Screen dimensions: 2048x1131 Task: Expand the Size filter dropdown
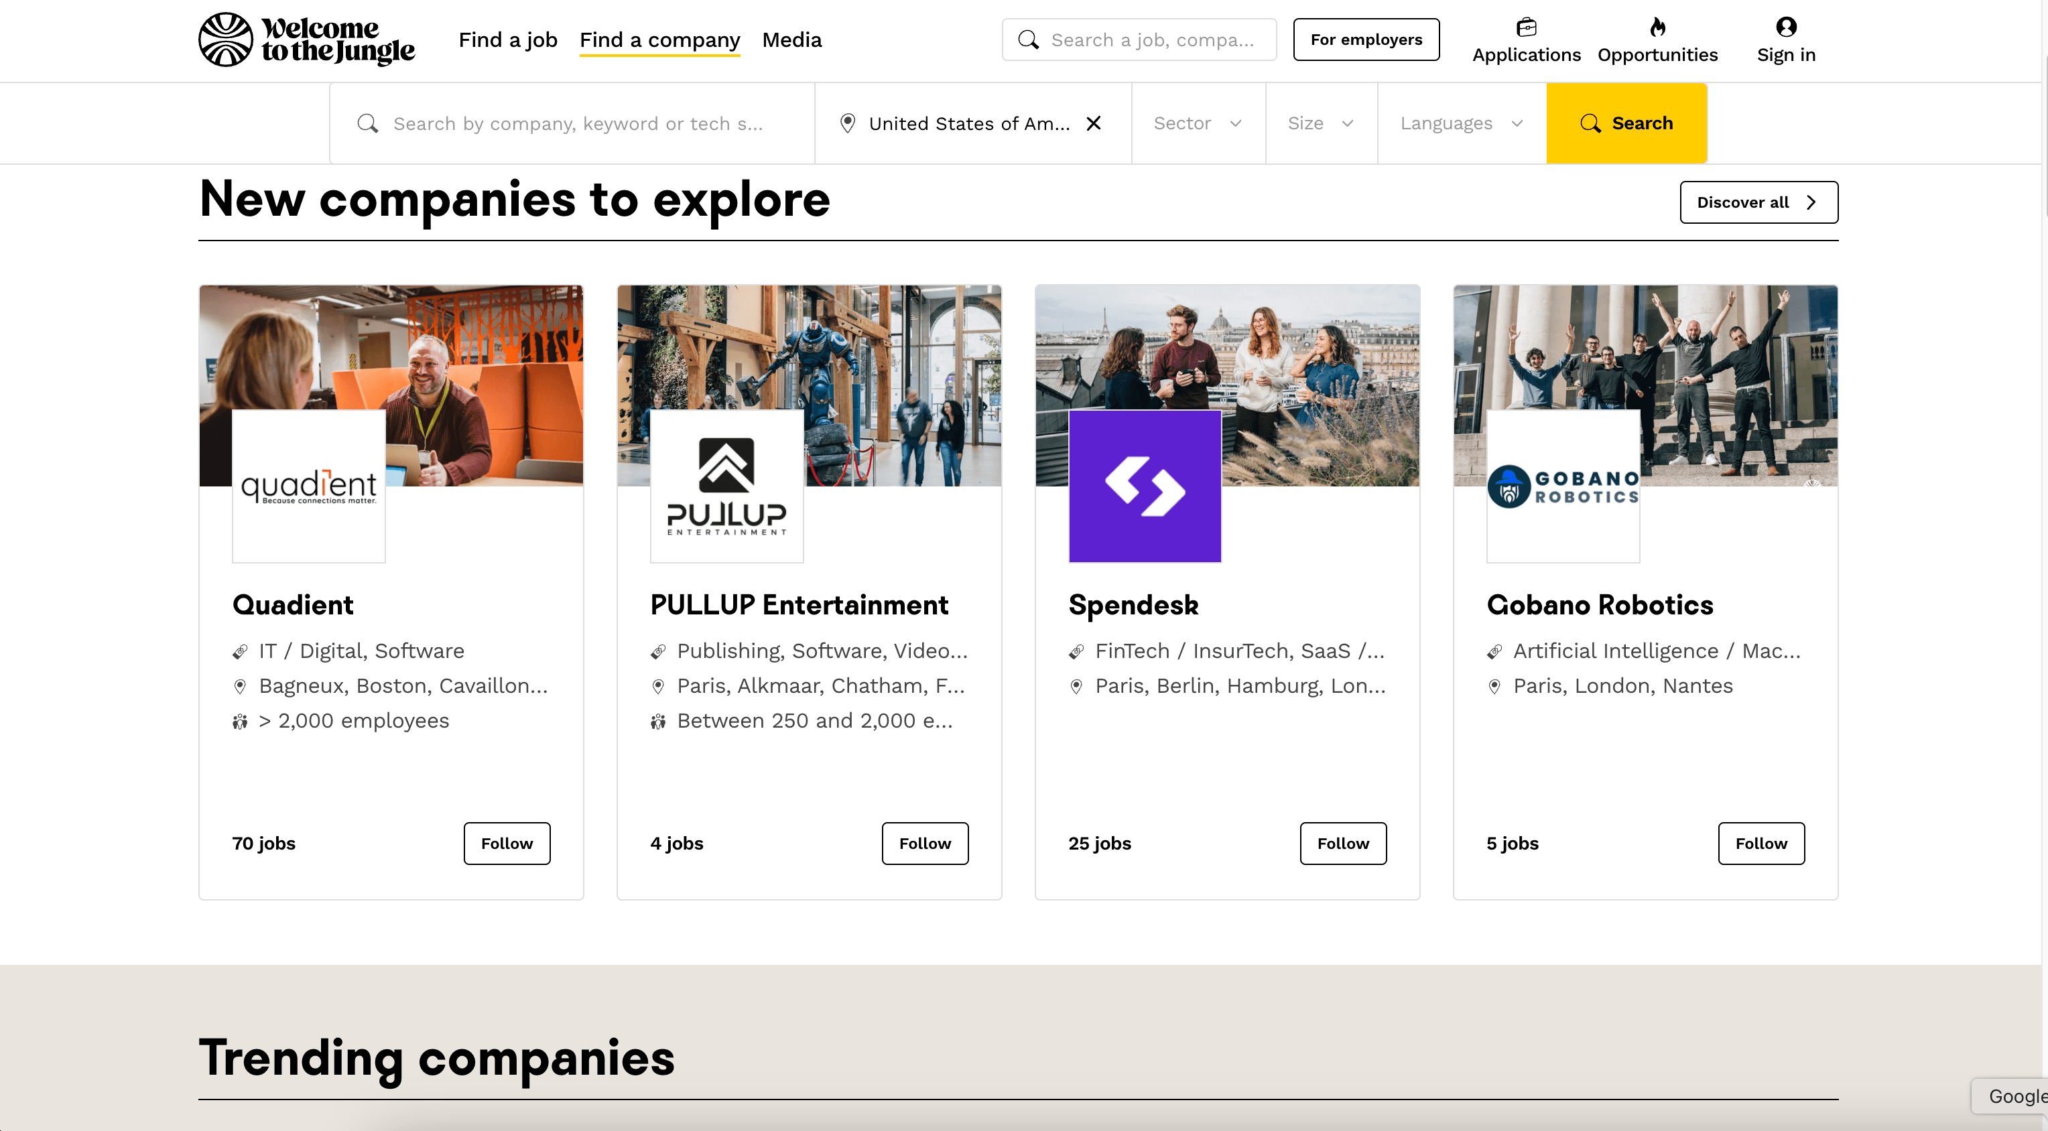point(1320,123)
